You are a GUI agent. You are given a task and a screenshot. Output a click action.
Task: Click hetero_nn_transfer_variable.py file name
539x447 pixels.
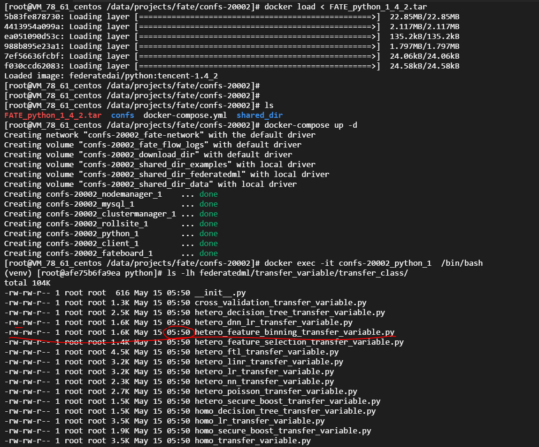click(264, 382)
